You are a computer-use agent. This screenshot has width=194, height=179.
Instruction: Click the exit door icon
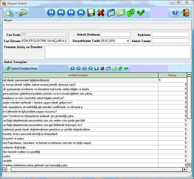pyautogui.click(x=186, y=13)
